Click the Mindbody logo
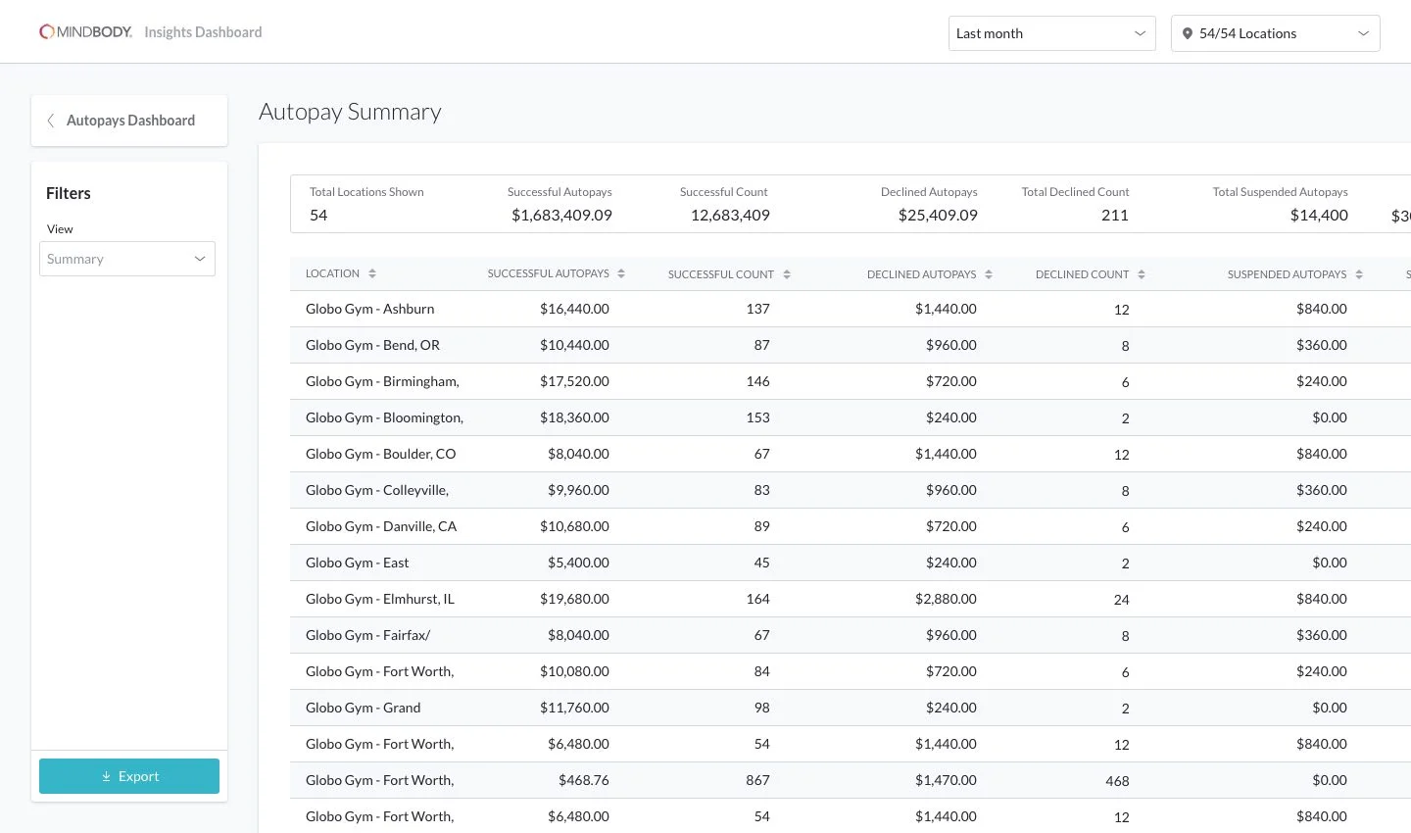 tap(85, 32)
